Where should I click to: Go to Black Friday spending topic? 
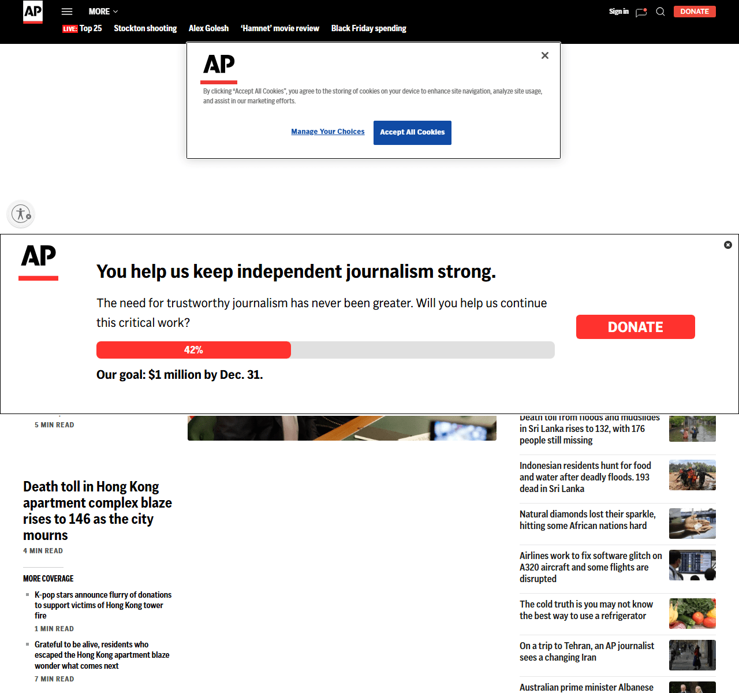368,28
